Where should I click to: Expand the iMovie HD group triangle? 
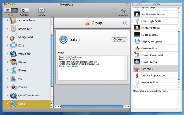[8, 53]
